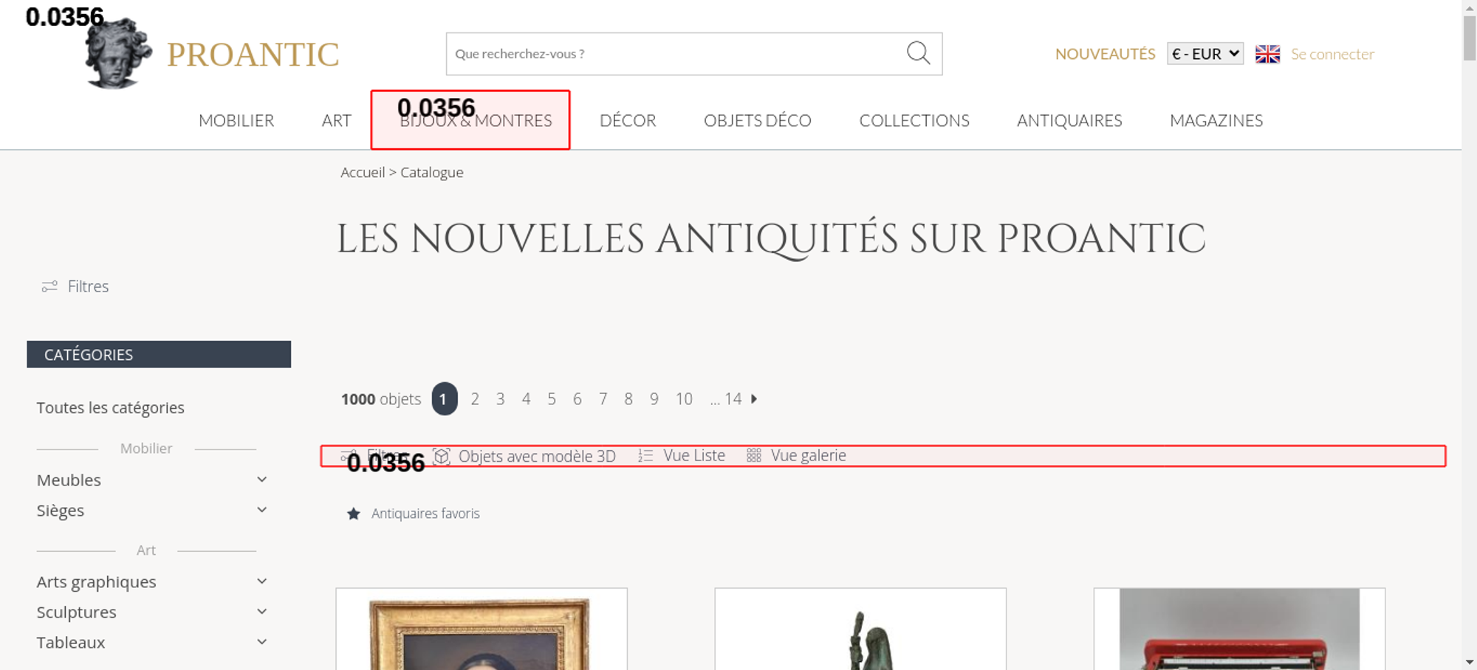Open the COLLECTIONS menu
Image resolution: width=1477 pixels, height=670 pixels.
[x=914, y=120]
